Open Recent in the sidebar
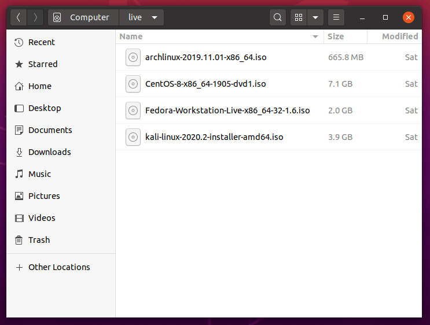Image resolution: width=430 pixels, height=325 pixels. (x=41, y=42)
